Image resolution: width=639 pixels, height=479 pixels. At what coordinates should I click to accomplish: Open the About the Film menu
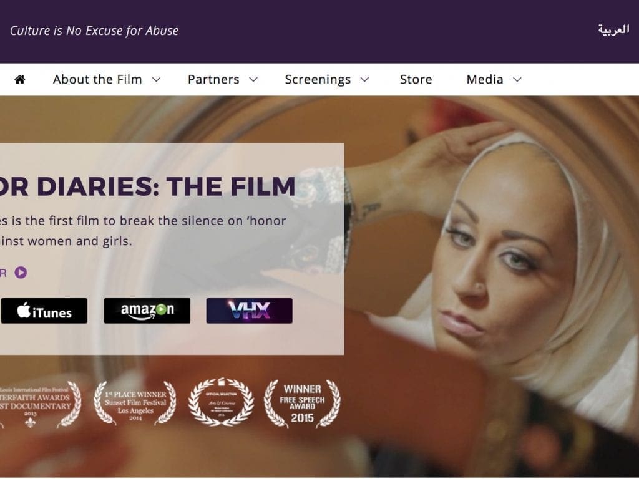[x=97, y=79]
